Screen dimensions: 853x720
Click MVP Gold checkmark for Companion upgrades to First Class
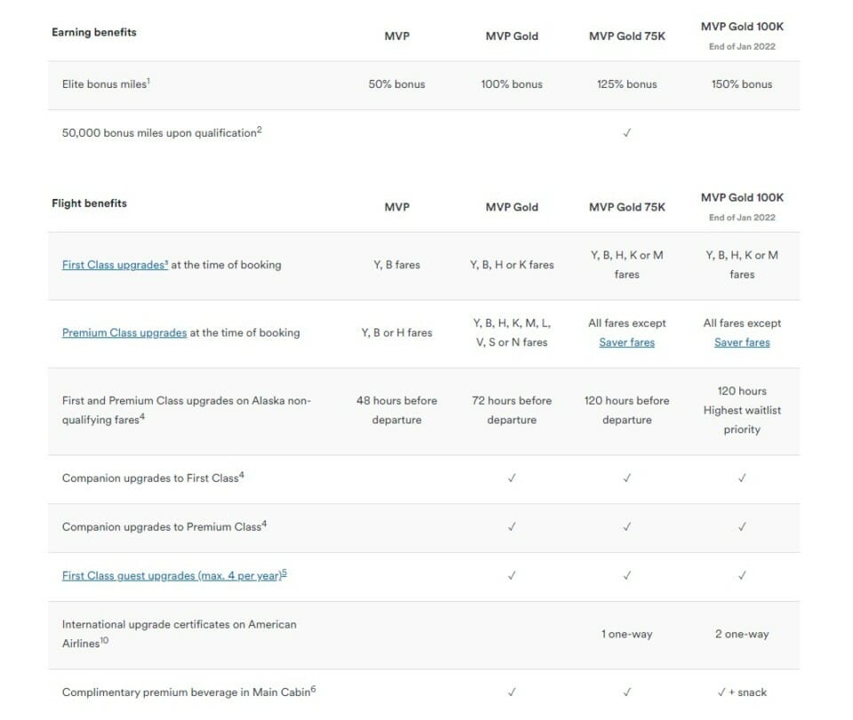coord(512,479)
